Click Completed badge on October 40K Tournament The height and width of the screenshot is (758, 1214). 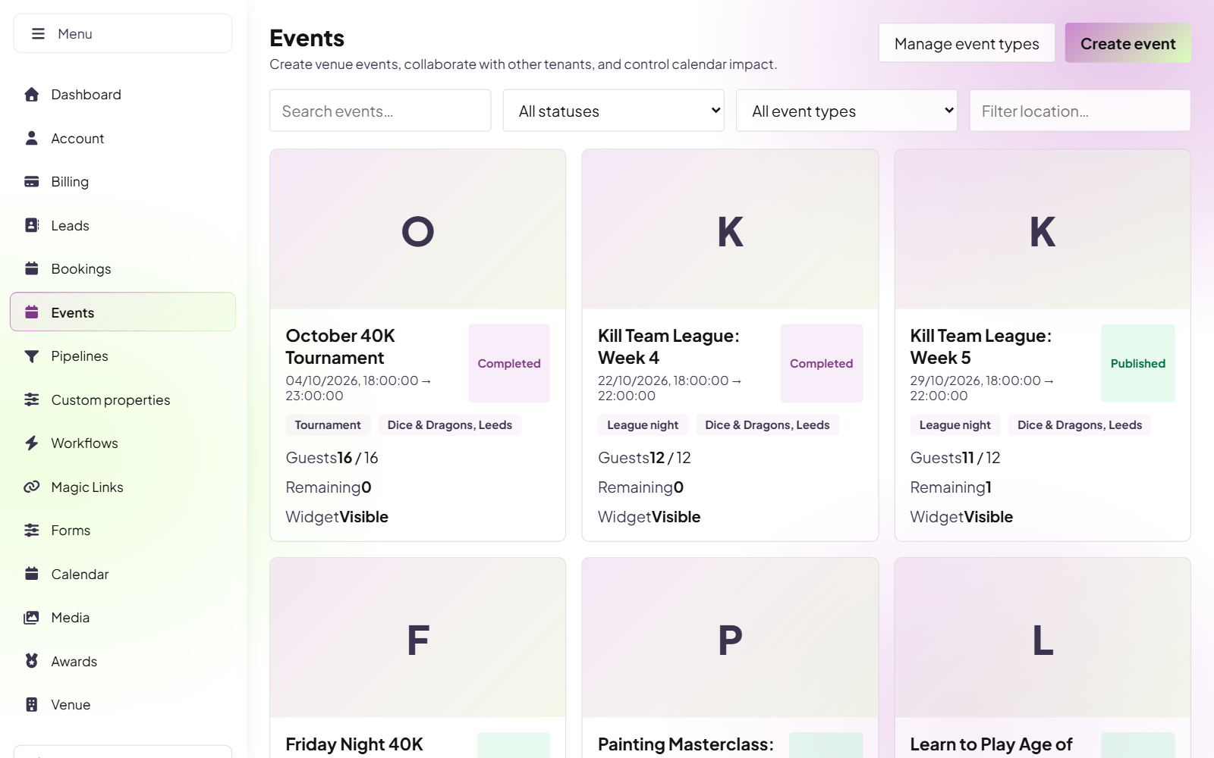coord(509,363)
